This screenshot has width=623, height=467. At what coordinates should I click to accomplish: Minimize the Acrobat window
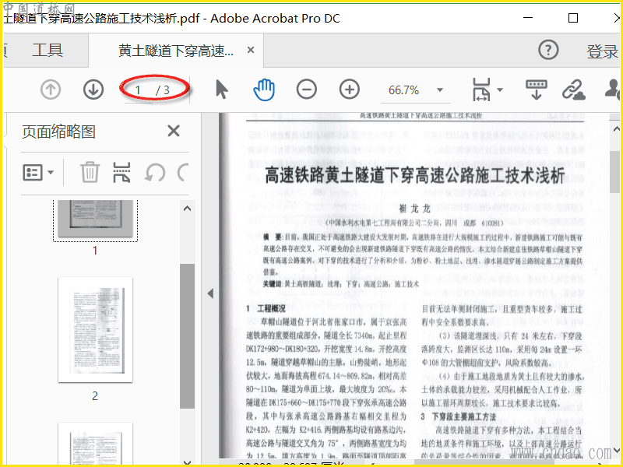pyautogui.click(x=528, y=18)
